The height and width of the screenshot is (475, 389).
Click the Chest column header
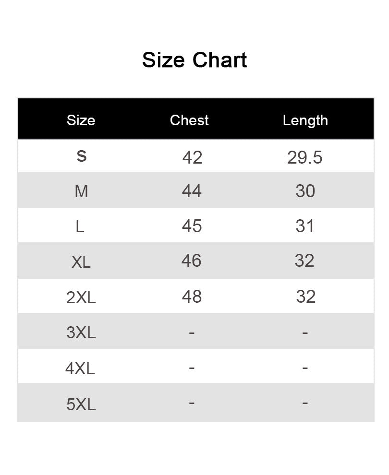pos(189,120)
